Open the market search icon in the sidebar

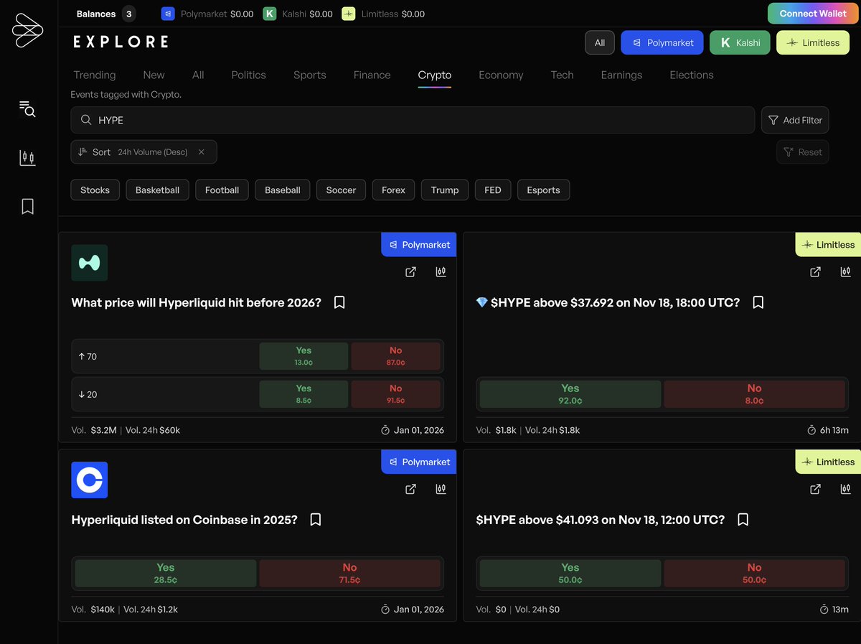pyautogui.click(x=27, y=108)
